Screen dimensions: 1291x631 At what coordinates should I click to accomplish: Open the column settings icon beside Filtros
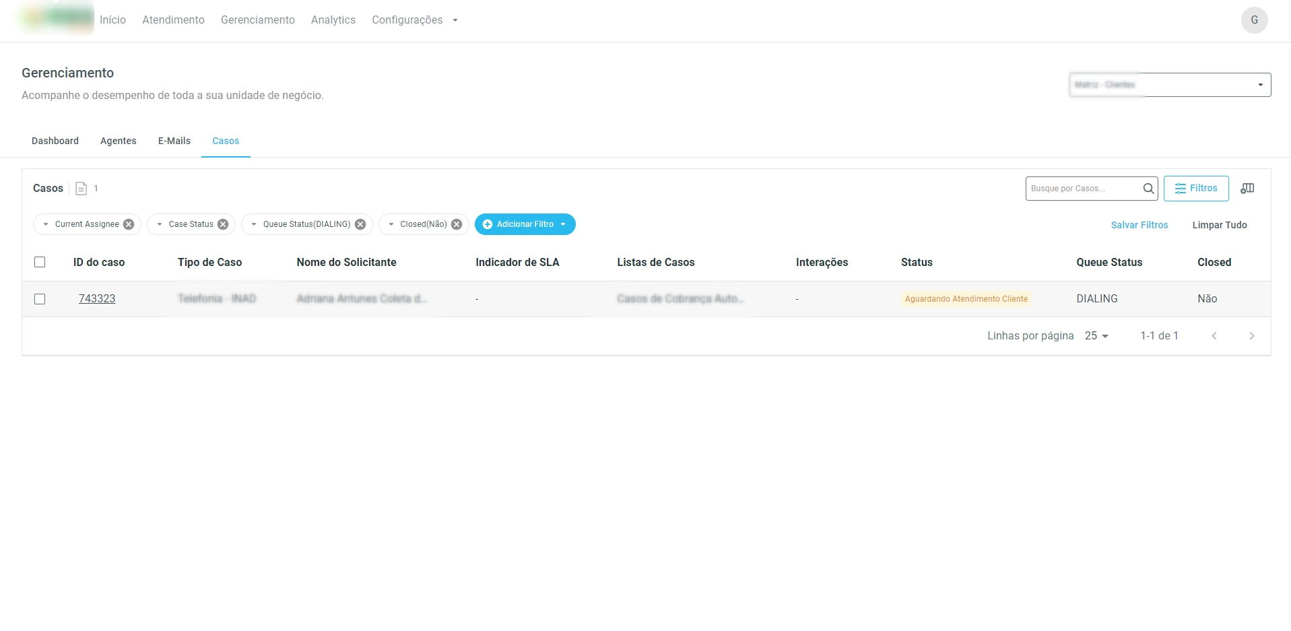[1247, 189]
